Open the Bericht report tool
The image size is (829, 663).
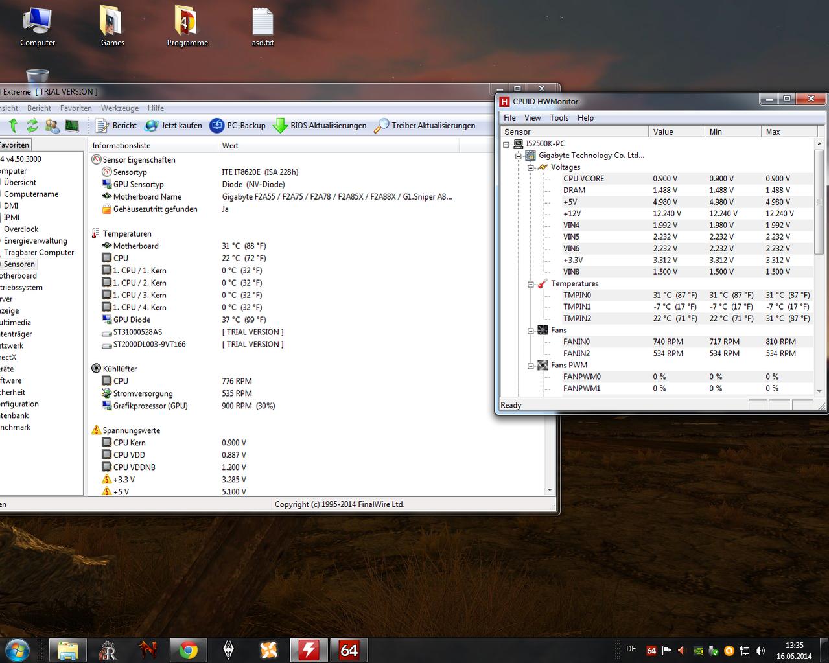(x=116, y=125)
